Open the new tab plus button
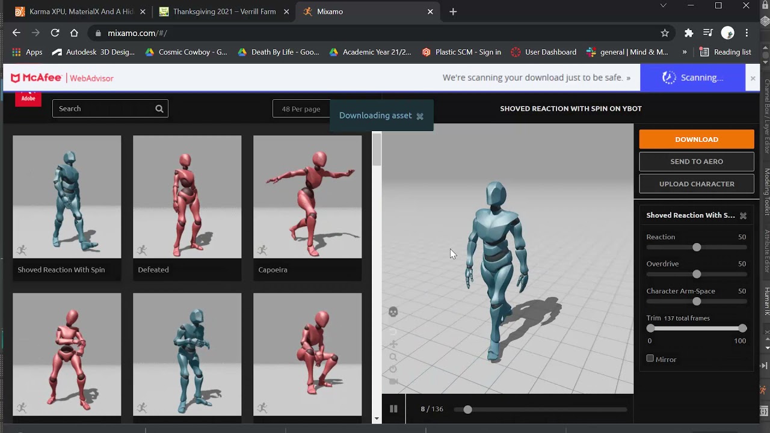Viewport: 770px width, 433px height. pos(453,11)
